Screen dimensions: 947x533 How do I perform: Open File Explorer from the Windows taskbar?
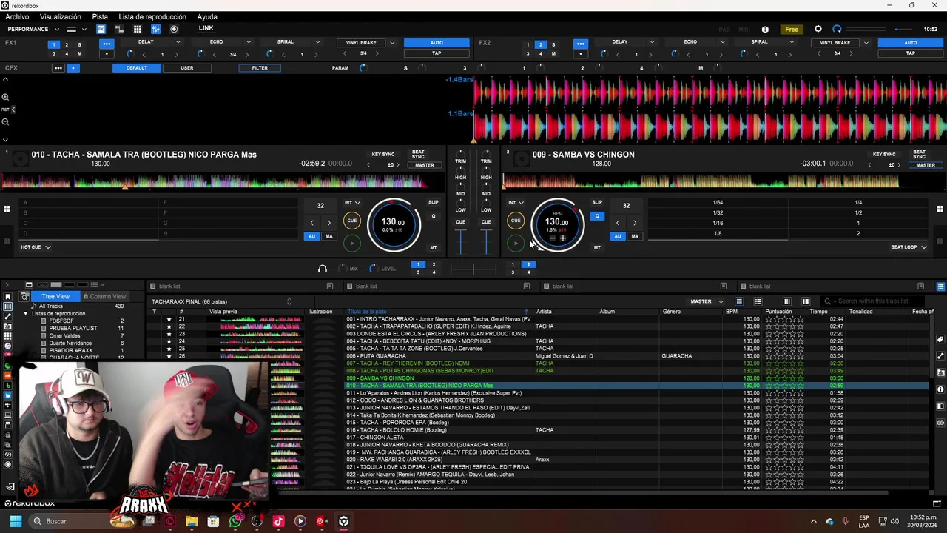click(192, 521)
